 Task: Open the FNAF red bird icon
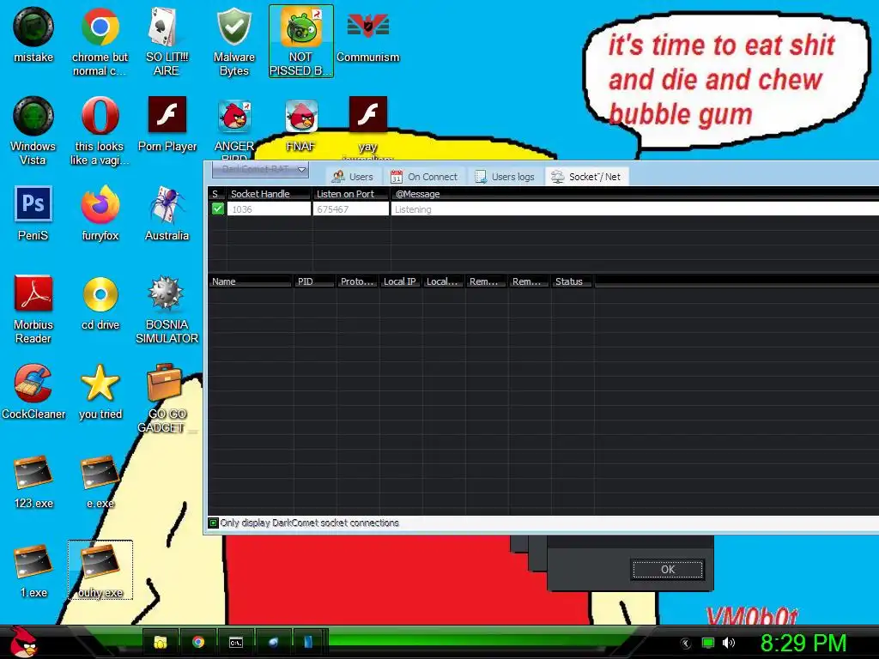tap(301, 125)
